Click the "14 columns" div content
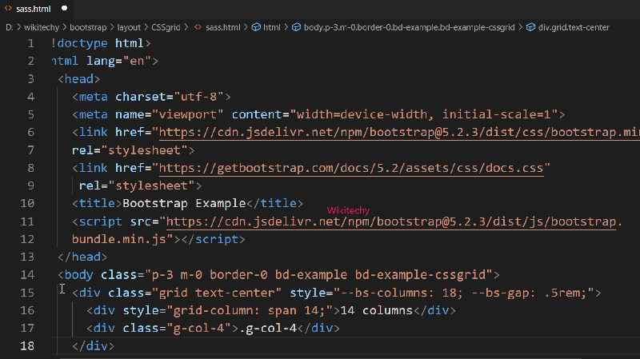The image size is (640, 359). point(376,310)
